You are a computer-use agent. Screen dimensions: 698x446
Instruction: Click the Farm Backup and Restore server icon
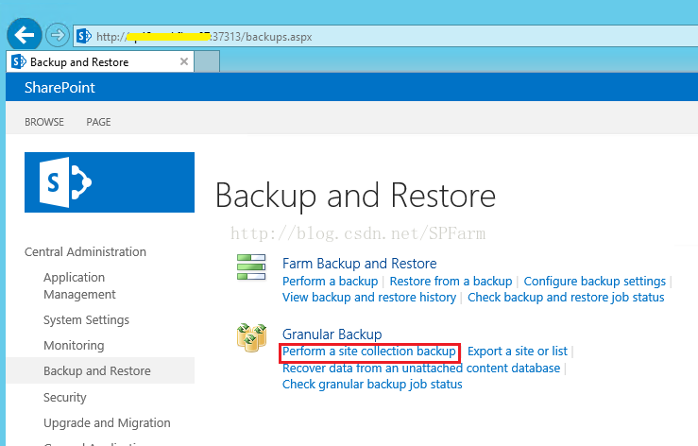click(251, 266)
